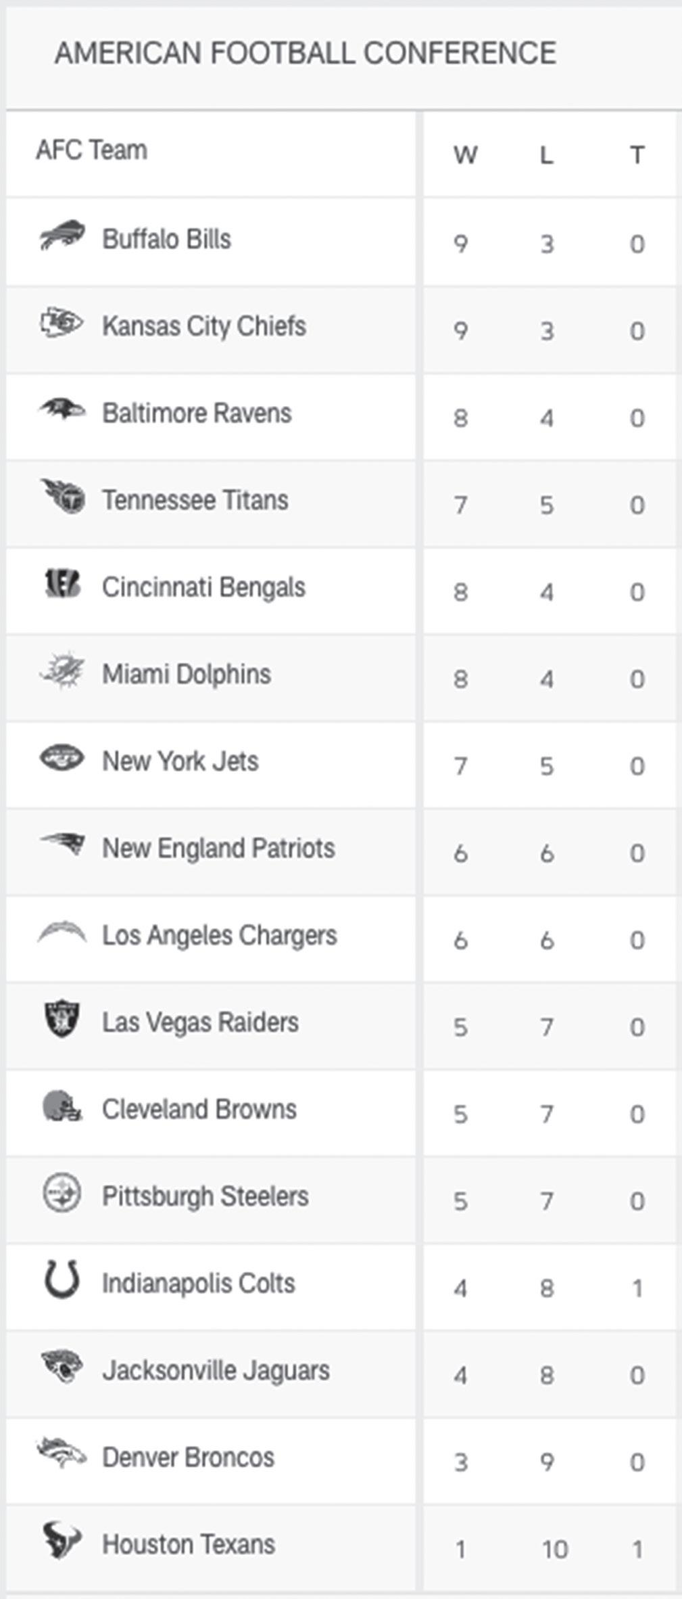Click the Kansas City Chiefs logo
Image resolution: width=682 pixels, height=1599 pixels.
click(x=62, y=323)
